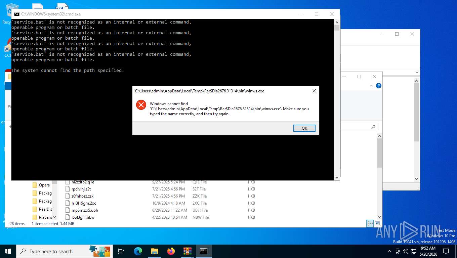Image resolution: width=457 pixels, height=258 pixels.
Task: Open the cmd.exe title bar system icon
Action: tap(16, 14)
